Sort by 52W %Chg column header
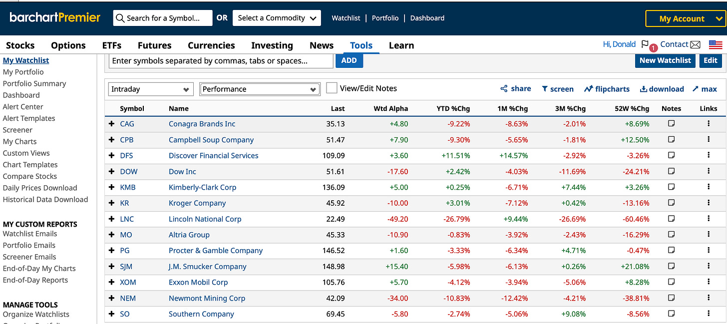This screenshot has width=727, height=324. (x=632, y=108)
